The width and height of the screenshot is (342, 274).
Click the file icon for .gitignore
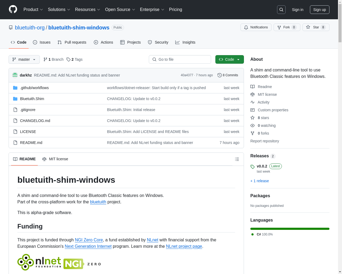[15, 110]
